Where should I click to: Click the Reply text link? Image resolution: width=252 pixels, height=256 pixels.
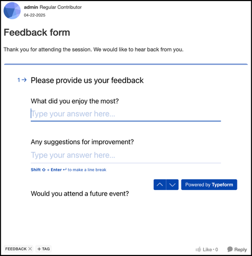coord(240,249)
